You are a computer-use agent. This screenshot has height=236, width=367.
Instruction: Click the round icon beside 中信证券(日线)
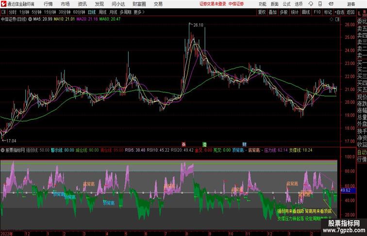(x=30, y=19)
